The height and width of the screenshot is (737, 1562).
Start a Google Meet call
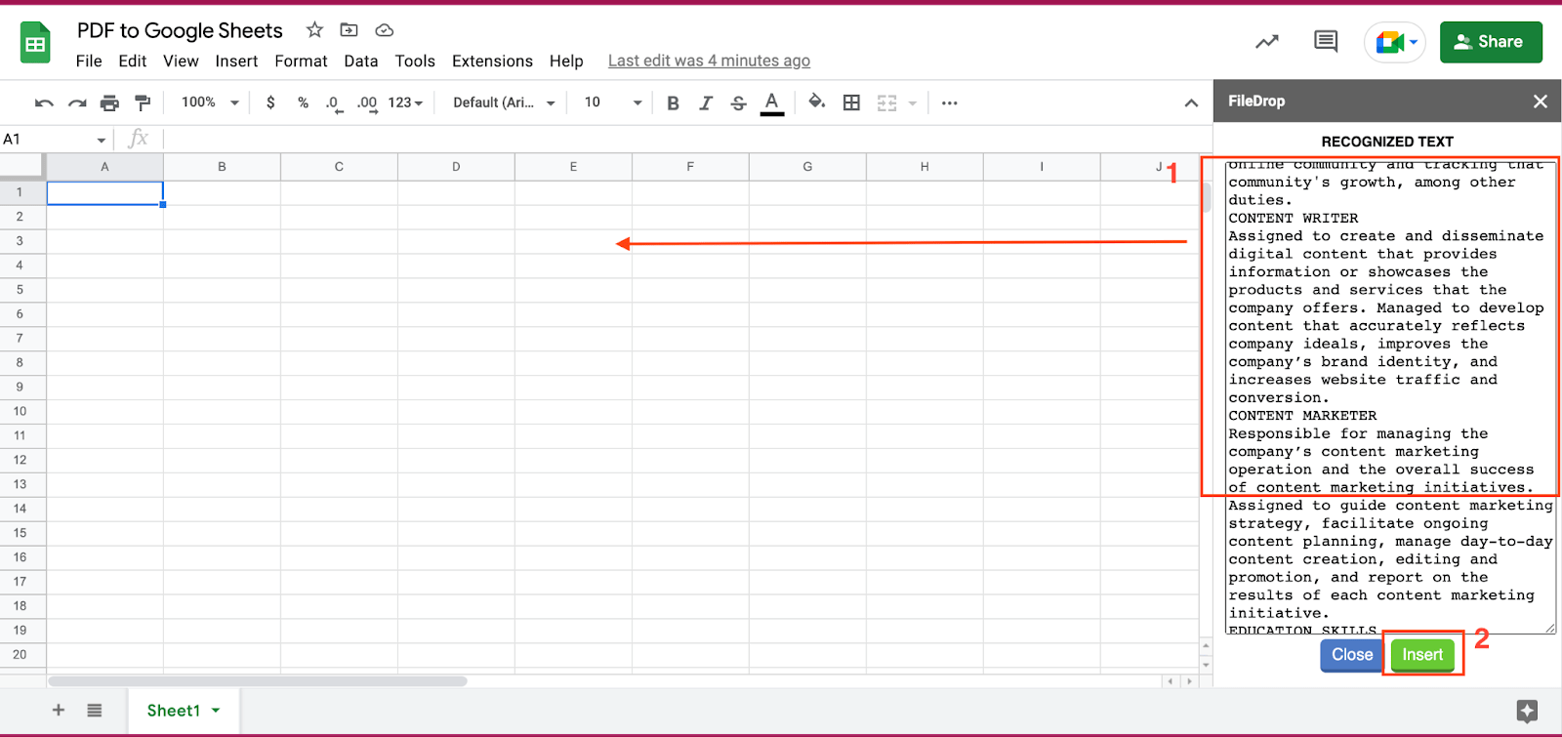[1395, 42]
